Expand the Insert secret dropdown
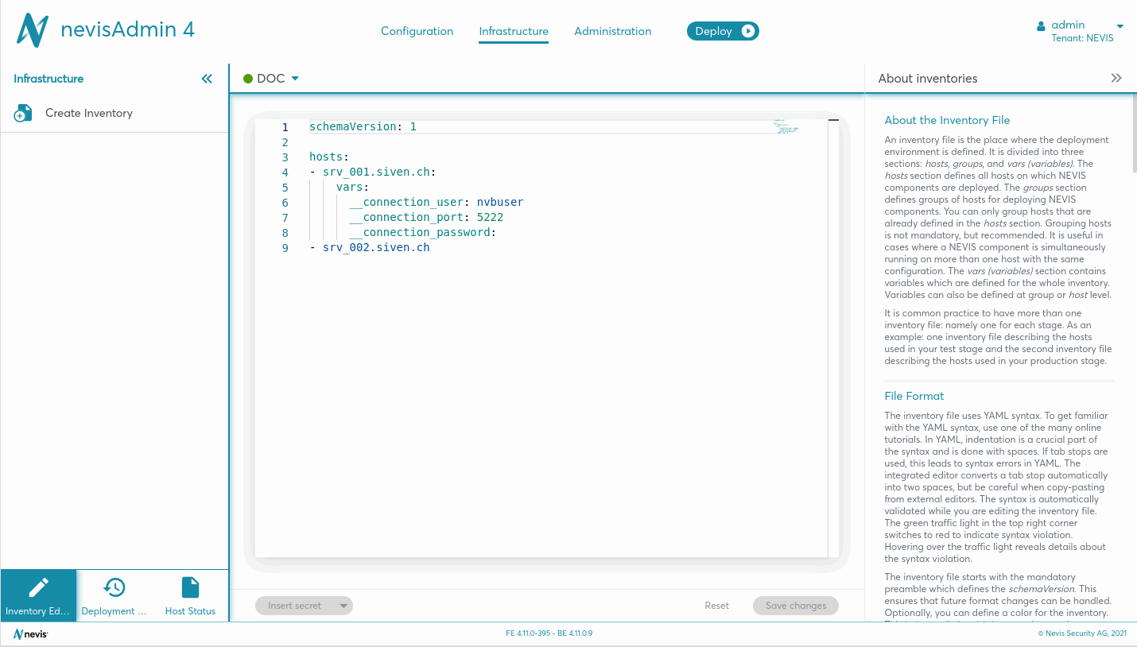 click(x=343, y=606)
